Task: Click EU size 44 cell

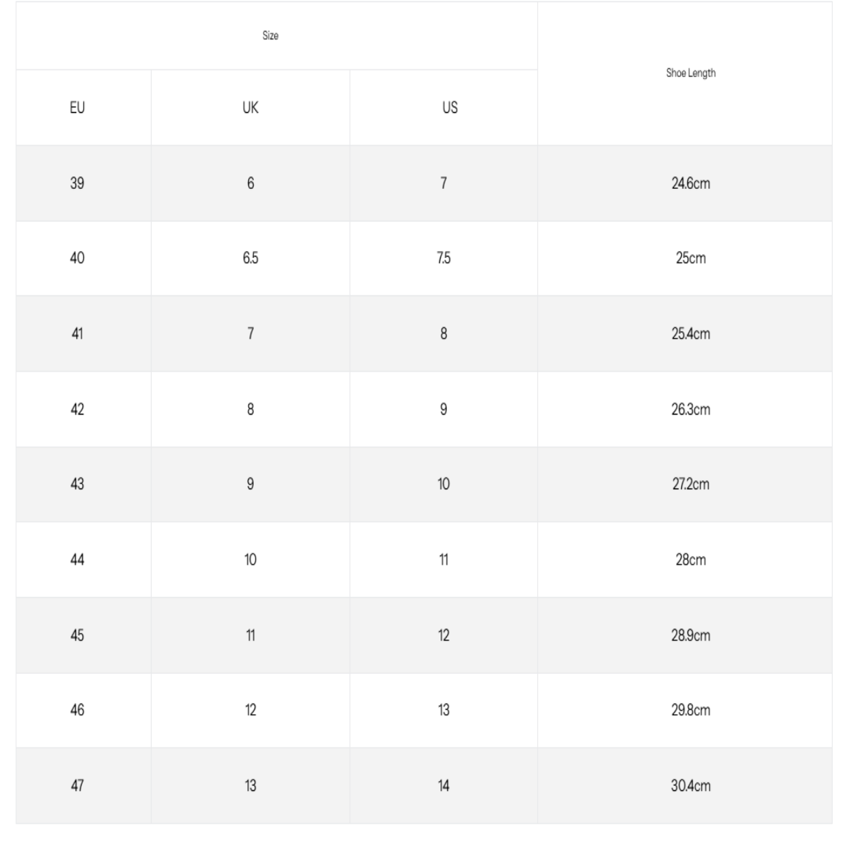Action: coord(78,560)
